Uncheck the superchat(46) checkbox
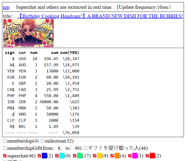 pyautogui.click(x=5, y=156)
